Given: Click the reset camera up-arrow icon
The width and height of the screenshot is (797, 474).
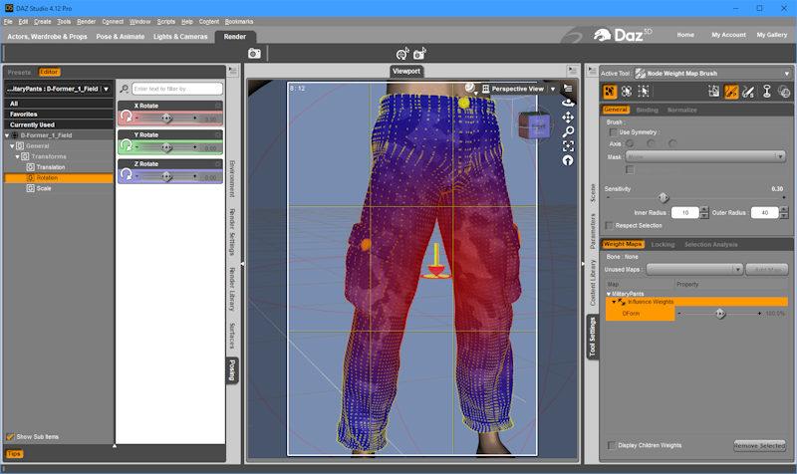Looking at the screenshot, I should (x=568, y=160).
